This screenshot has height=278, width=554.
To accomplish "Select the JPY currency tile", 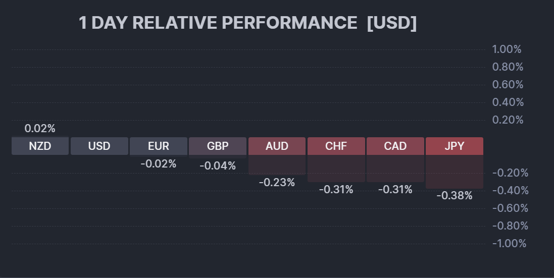I will [x=455, y=146].
